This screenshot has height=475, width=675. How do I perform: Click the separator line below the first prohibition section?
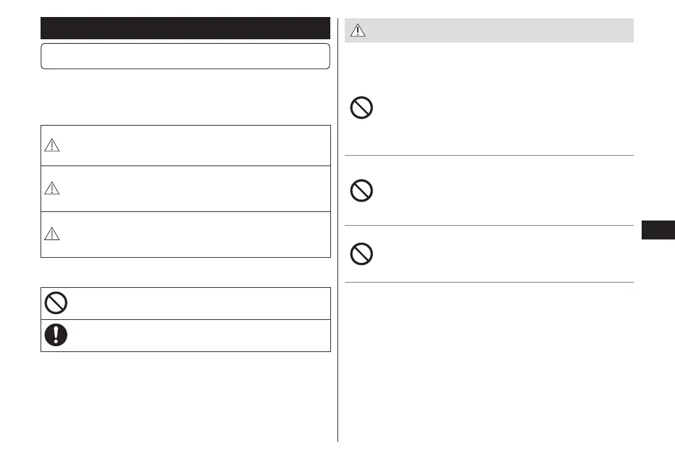(489, 156)
